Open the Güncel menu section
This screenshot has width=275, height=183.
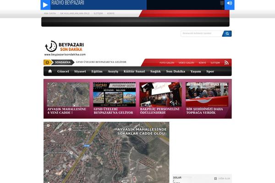pyautogui.click(x=63, y=71)
